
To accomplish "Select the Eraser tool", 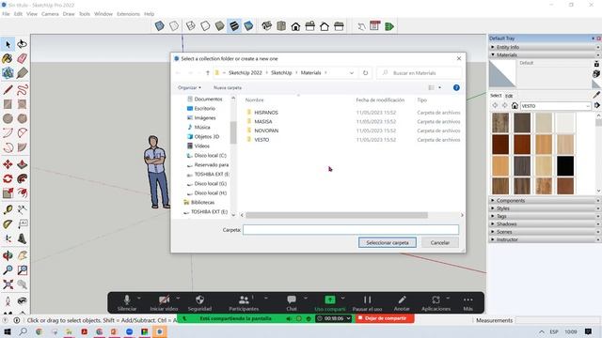I will [22, 58].
